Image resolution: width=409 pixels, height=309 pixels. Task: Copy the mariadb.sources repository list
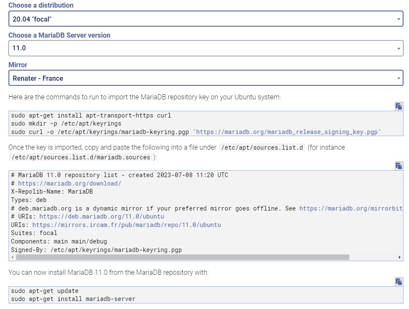(398, 166)
